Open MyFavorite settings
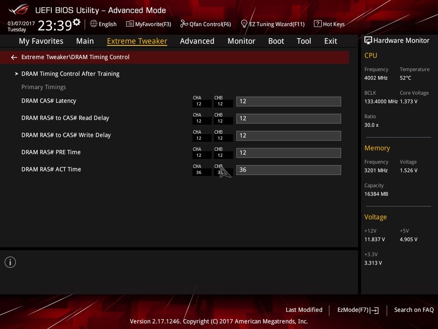Viewport: 438px width, 329px height. (x=148, y=24)
